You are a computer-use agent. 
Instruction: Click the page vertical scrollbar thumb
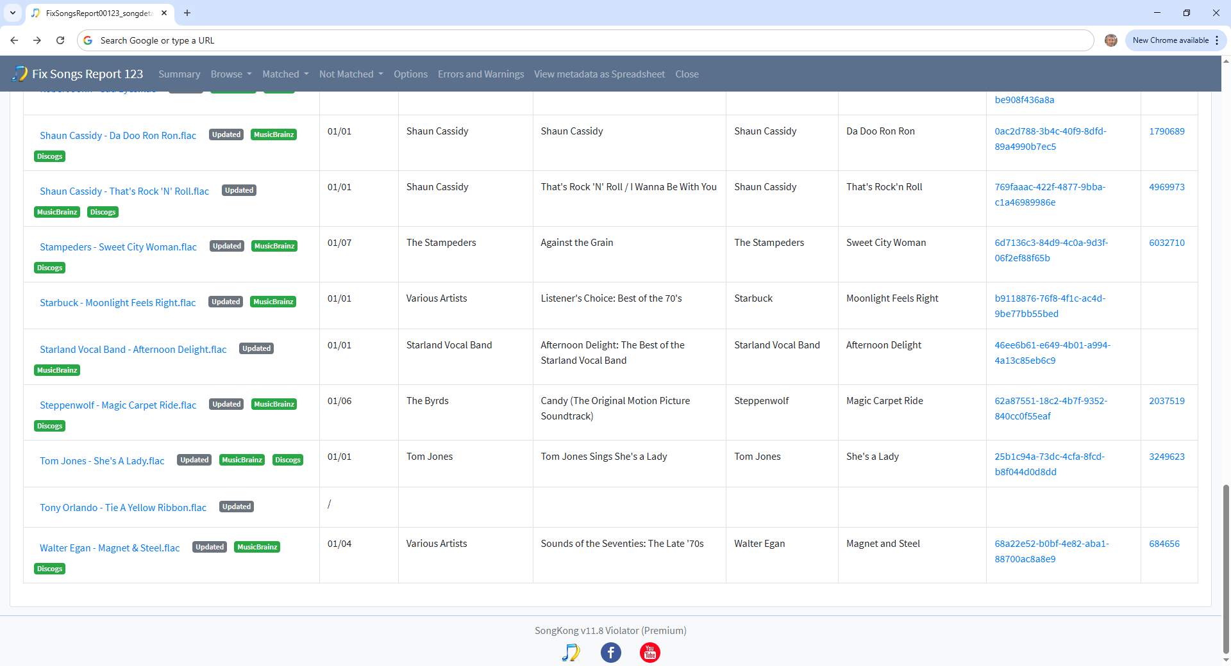pyautogui.click(x=1226, y=569)
